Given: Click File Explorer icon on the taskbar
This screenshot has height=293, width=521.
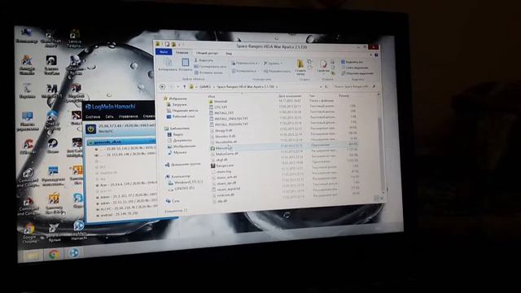Looking at the screenshot, I should click(33, 256).
